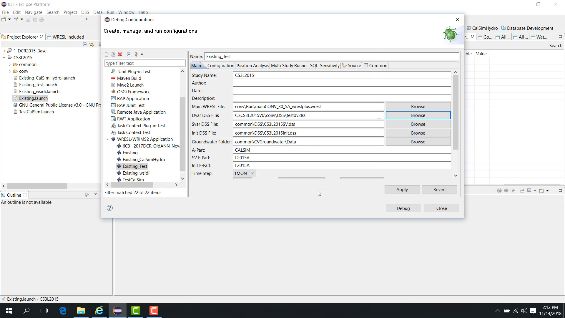The width and height of the screenshot is (565, 318).
Task: Click Main tab content vertical scrollbar
Action: point(456,112)
